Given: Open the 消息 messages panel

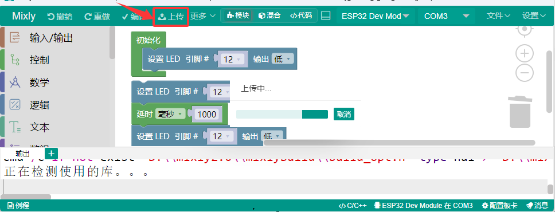Looking at the screenshot, I should [x=538, y=206].
